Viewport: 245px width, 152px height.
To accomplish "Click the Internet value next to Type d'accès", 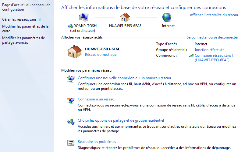I will point(201,44).
